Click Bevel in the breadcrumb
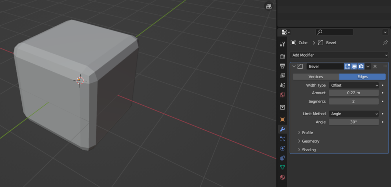This screenshot has height=187, width=391. pyautogui.click(x=331, y=43)
